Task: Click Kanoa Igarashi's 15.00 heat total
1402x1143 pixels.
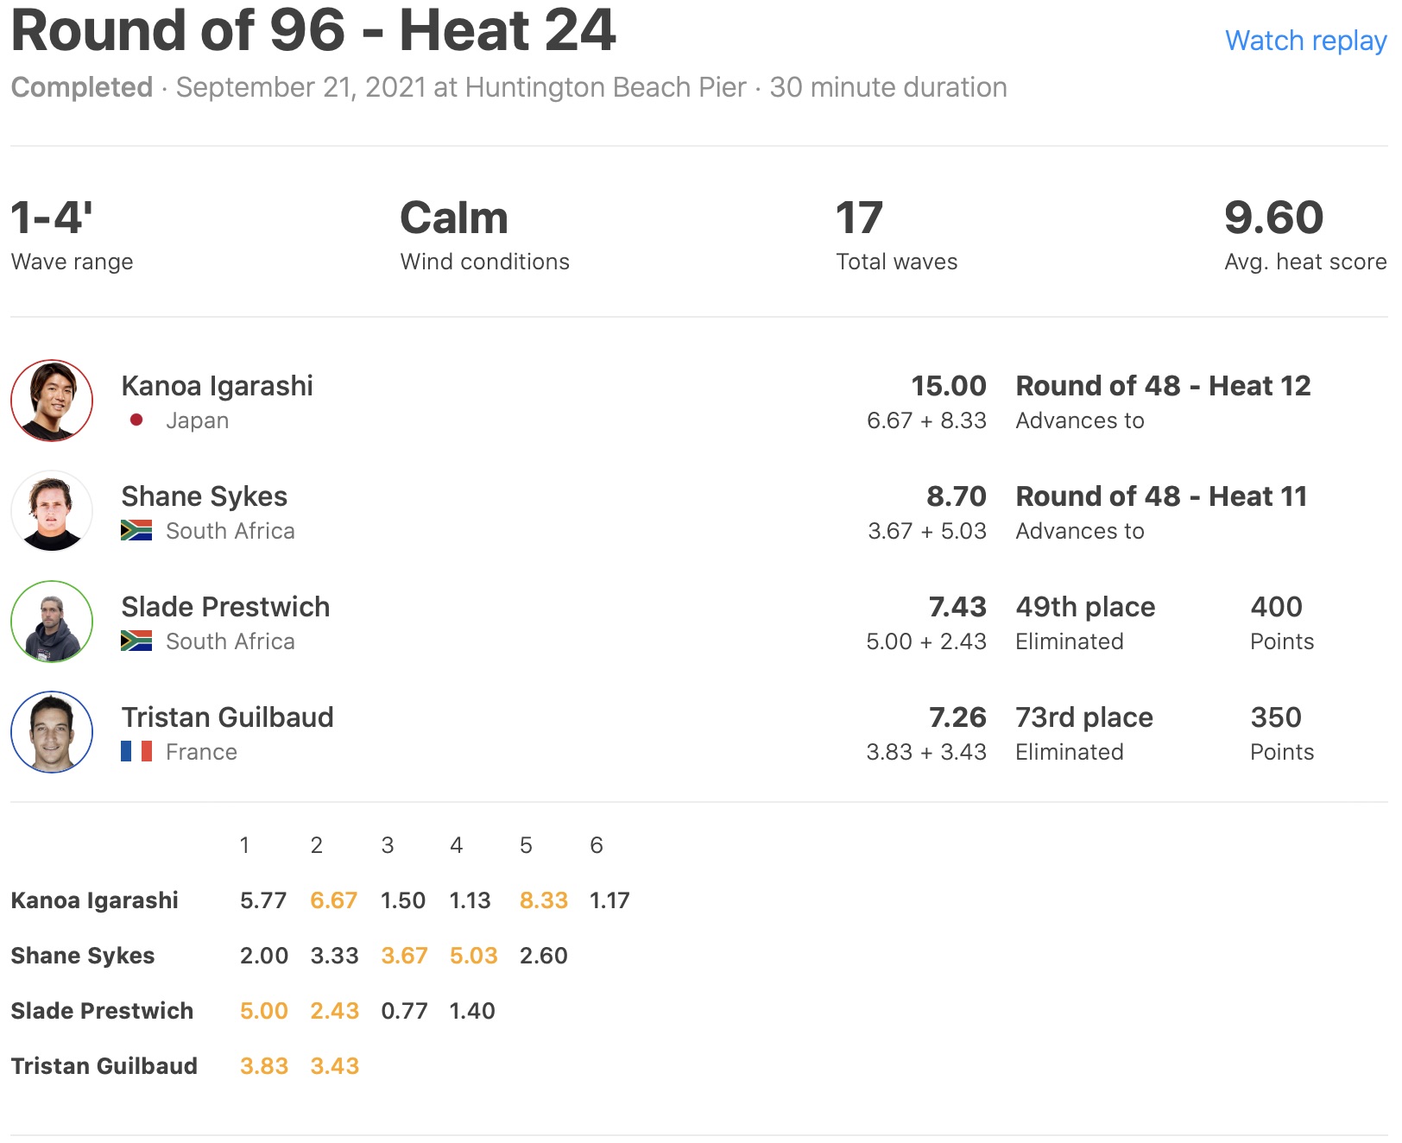Action: [948, 386]
